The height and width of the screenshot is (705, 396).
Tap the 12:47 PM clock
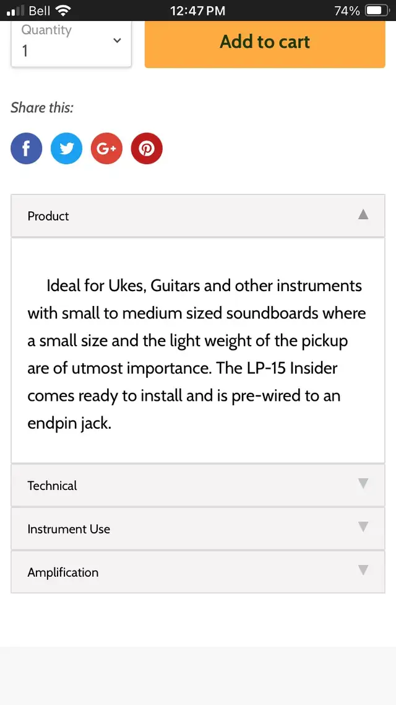[x=197, y=11]
